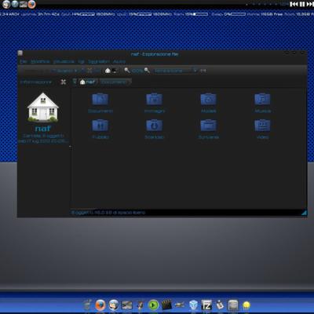Open the Informazioni side pane dropdown
This screenshot has height=314, width=314.
coord(36,82)
